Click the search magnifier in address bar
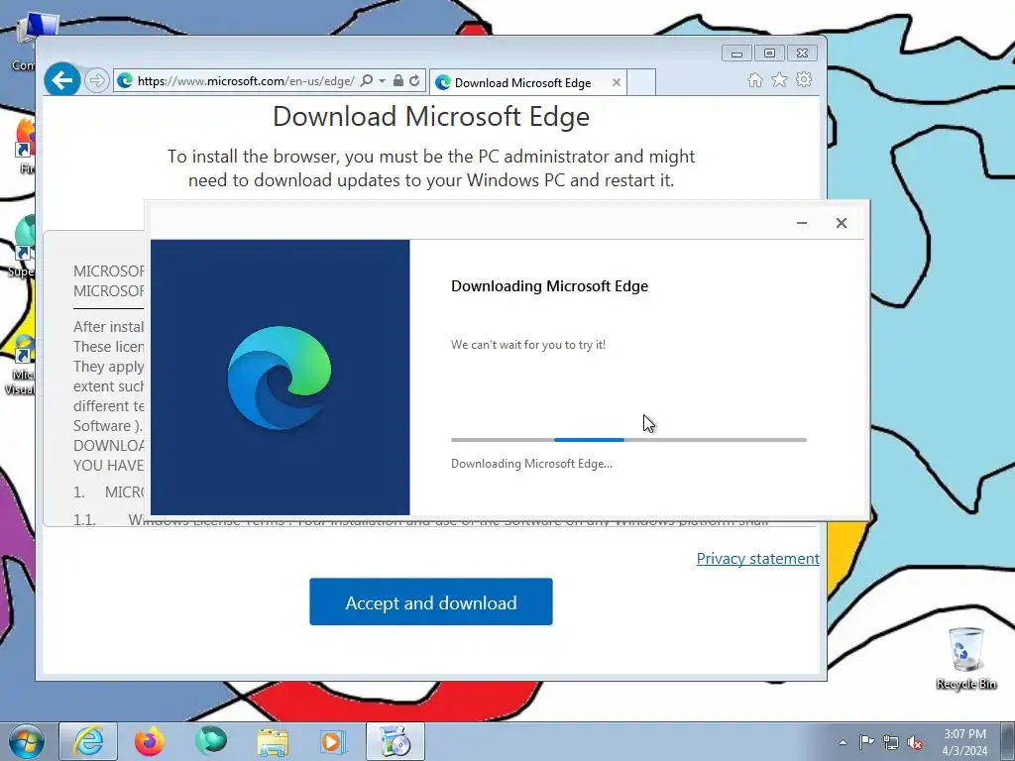This screenshot has width=1015, height=761. tap(367, 81)
